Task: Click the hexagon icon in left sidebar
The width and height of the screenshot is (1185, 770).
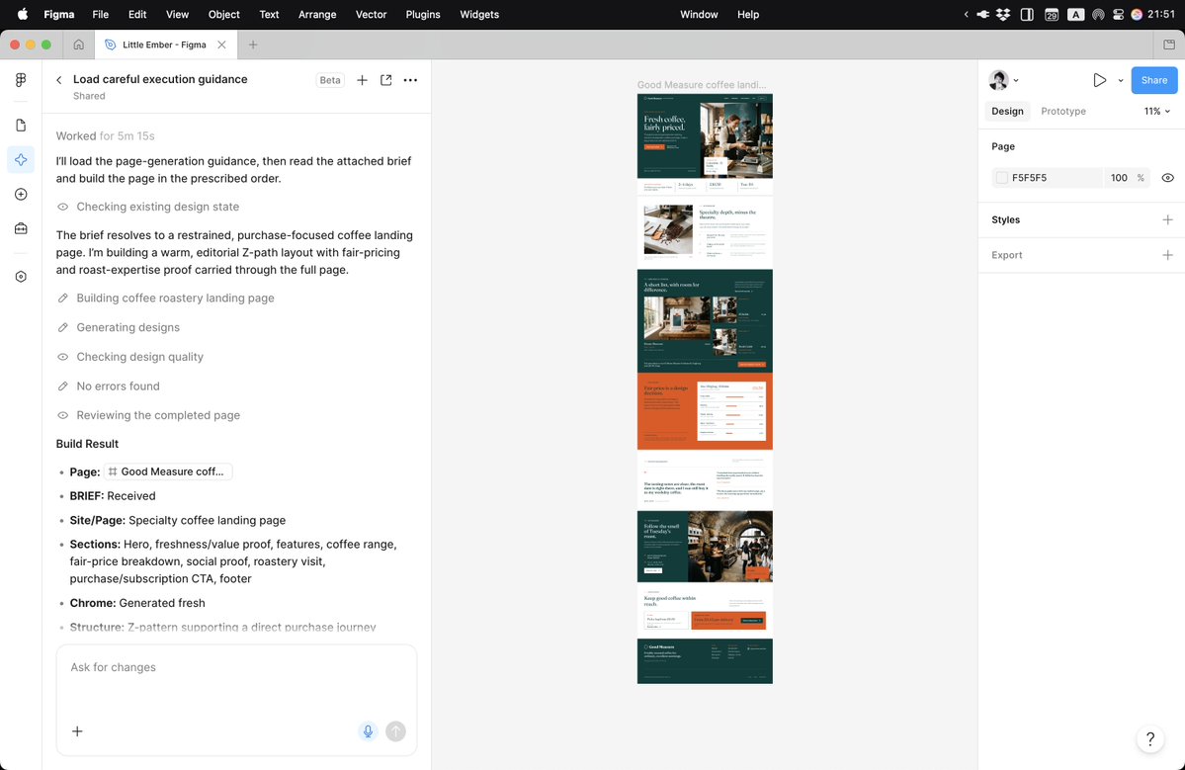Action: pos(21,277)
